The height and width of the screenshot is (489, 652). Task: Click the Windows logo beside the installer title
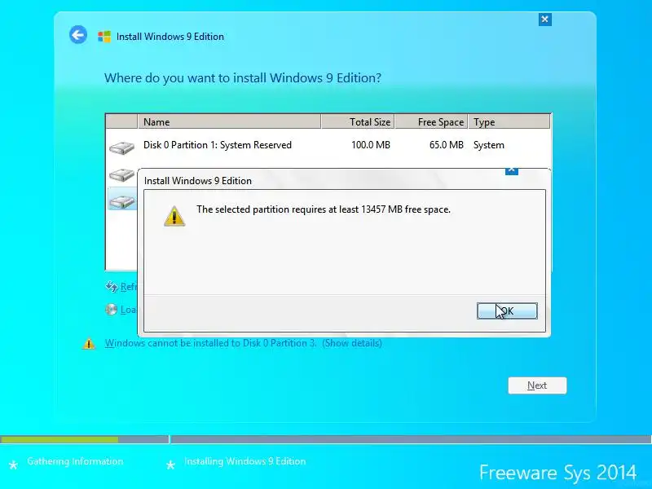104,37
